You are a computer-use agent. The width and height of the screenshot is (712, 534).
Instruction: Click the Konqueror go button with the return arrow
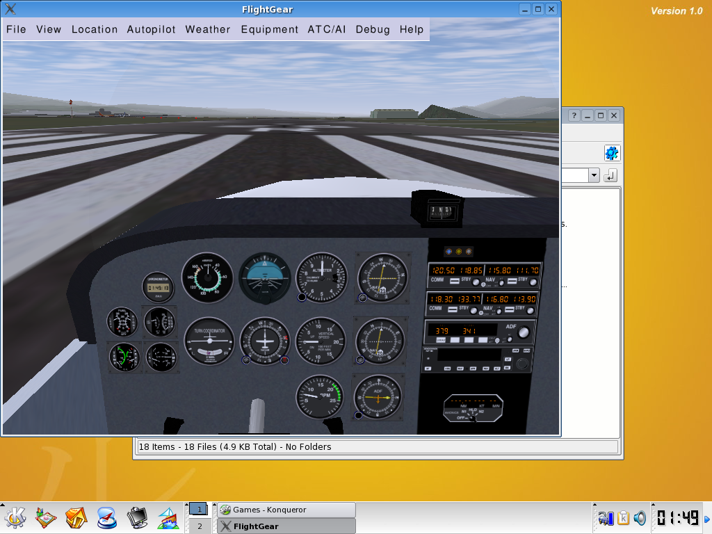pyautogui.click(x=610, y=175)
